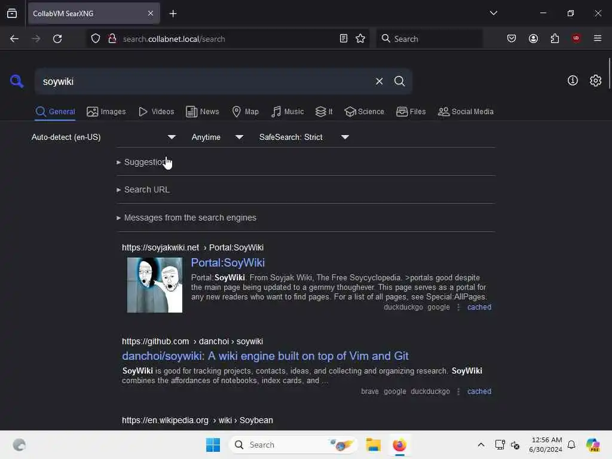
Task: Open Firefox application menu
Action: (598, 38)
